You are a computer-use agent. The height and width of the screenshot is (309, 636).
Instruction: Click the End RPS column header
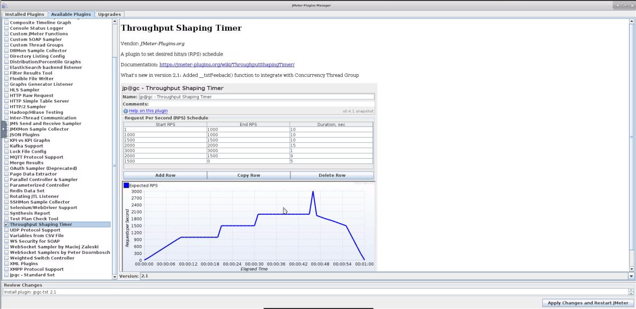click(x=248, y=124)
